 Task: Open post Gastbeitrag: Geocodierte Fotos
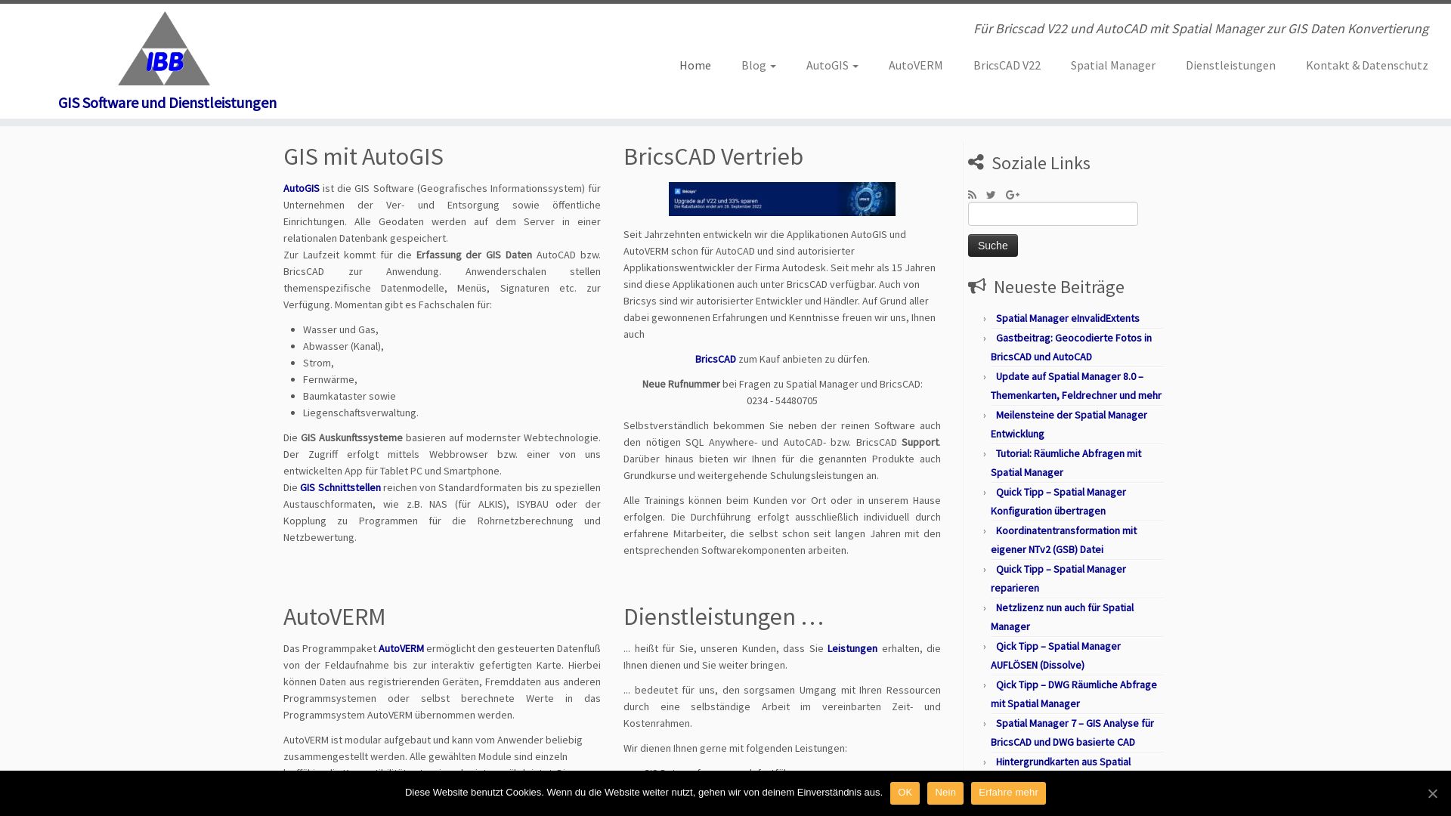pos(1071,348)
